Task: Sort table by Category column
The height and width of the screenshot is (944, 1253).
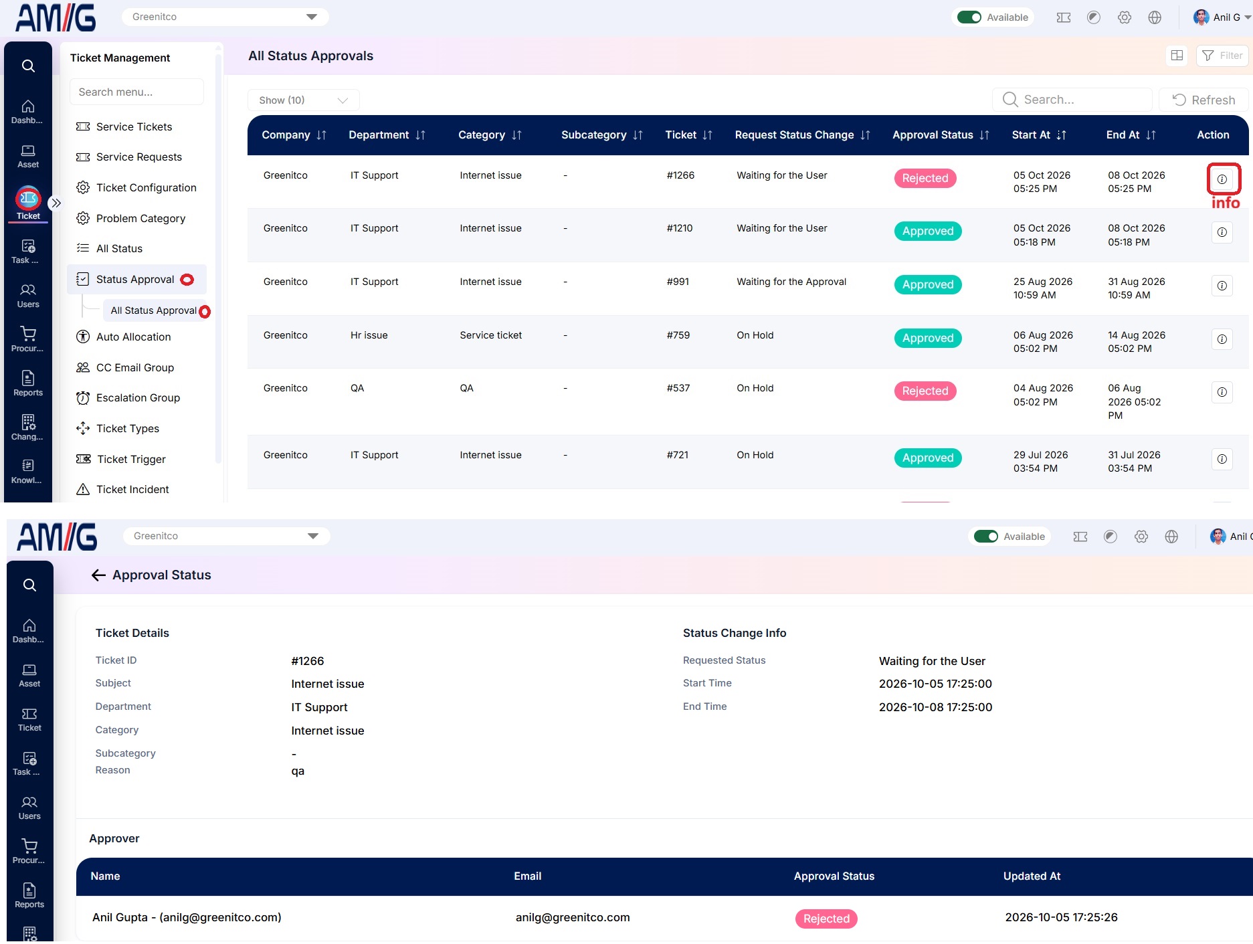Action: point(516,135)
